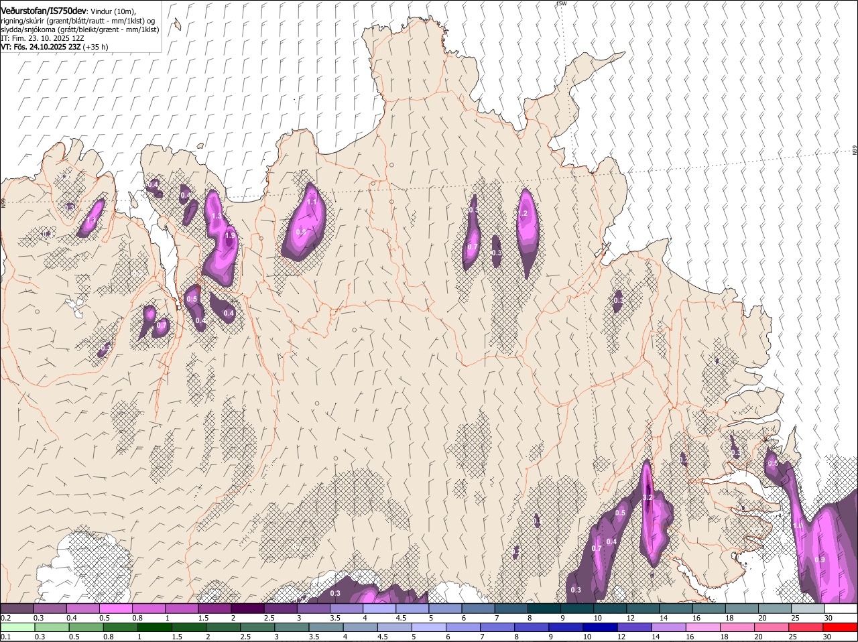Click the light grey 25–30 swatch, top legend row
858x642 pixels.
pyautogui.click(x=808, y=608)
